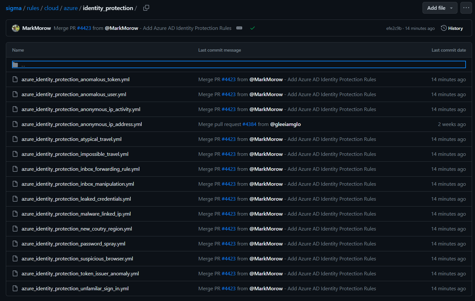Open pull request #4384 link
The height and width of the screenshot is (301, 475).
(249, 124)
